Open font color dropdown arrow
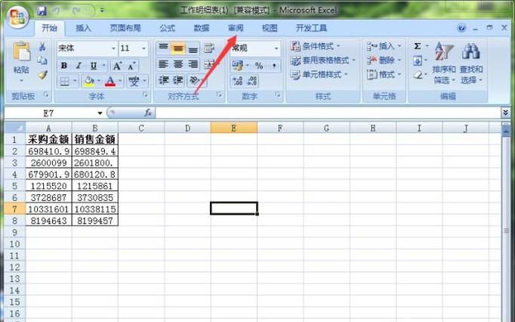 pyautogui.click(x=120, y=81)
